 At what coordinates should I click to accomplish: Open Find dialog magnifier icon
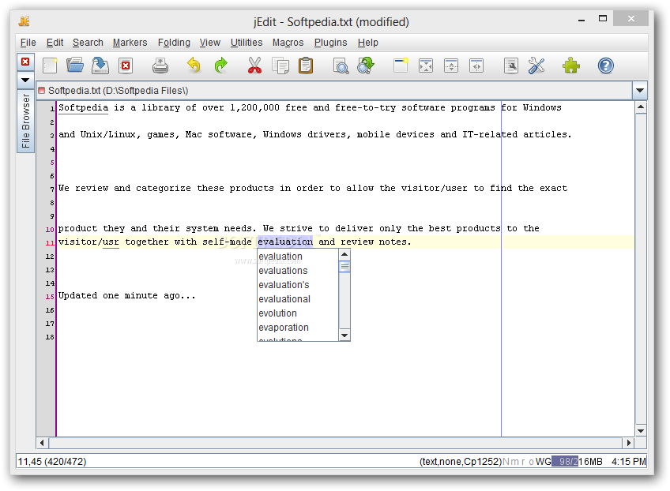pos(341,66)
